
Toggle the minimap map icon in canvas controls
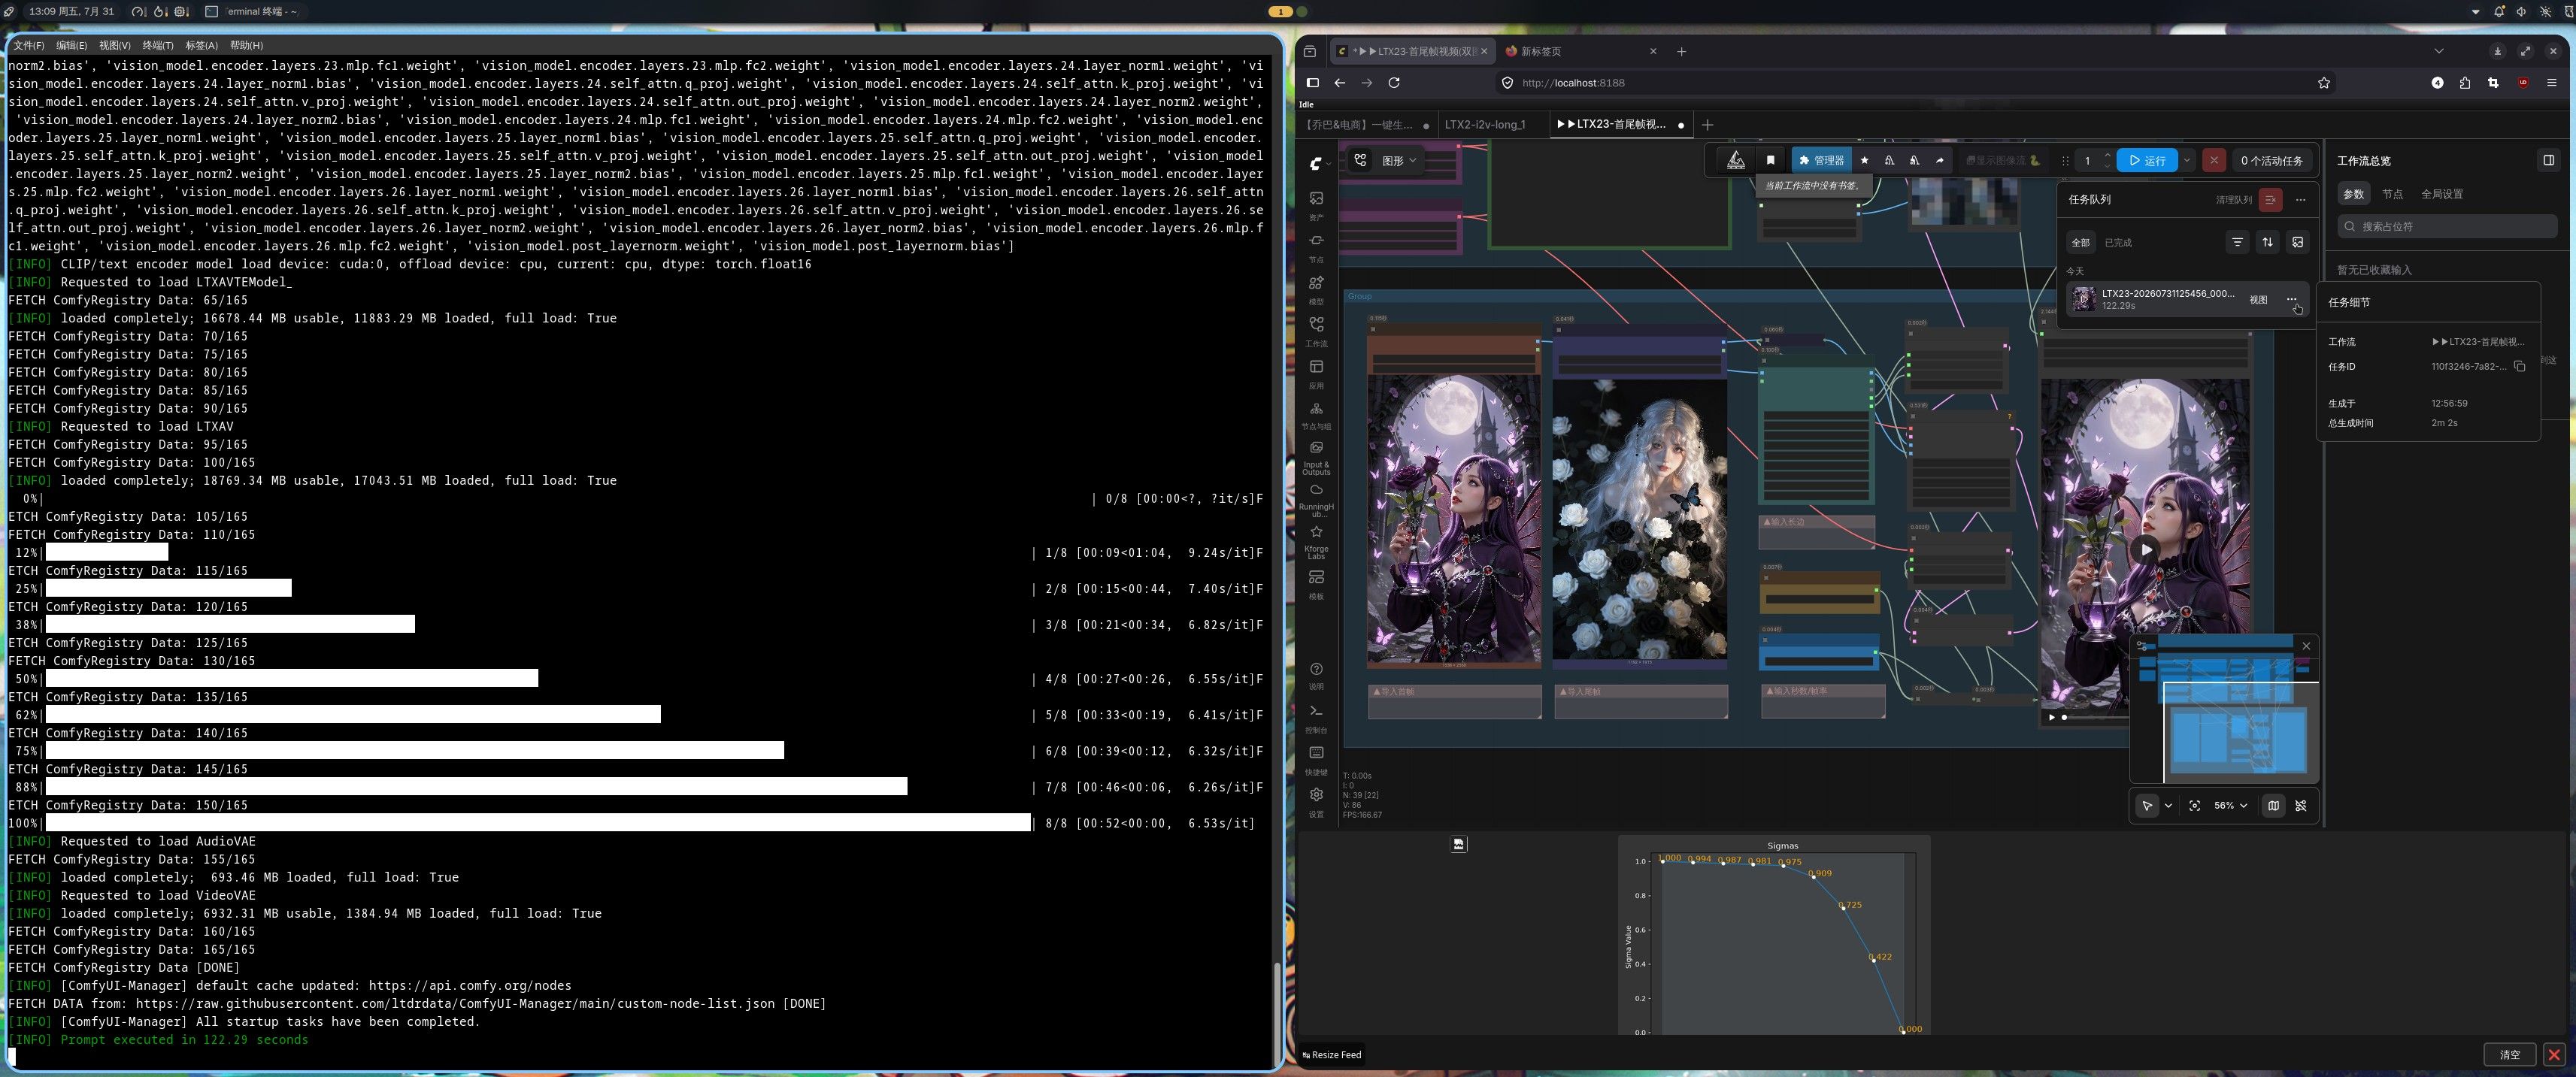2273,805
